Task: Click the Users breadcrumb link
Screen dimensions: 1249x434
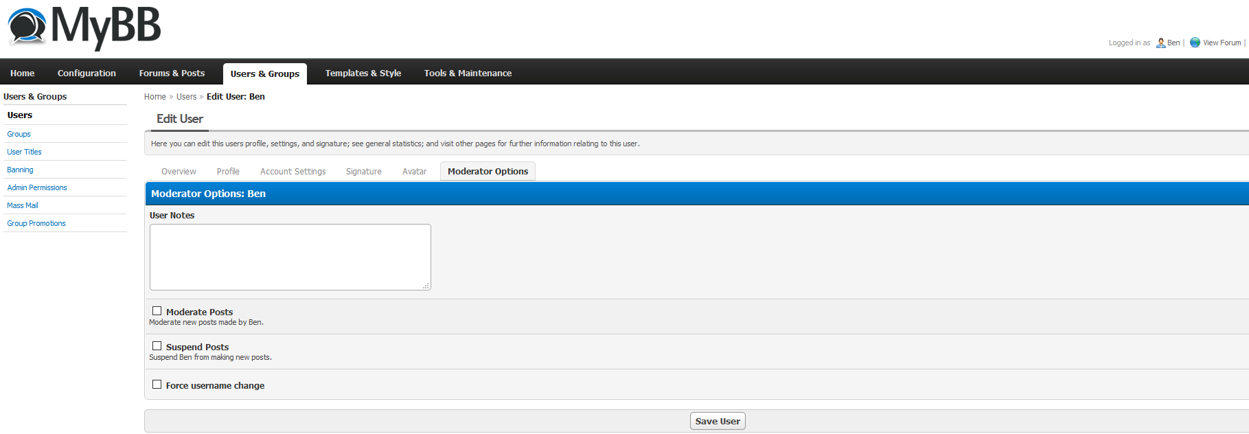Action: pos(186,97)
